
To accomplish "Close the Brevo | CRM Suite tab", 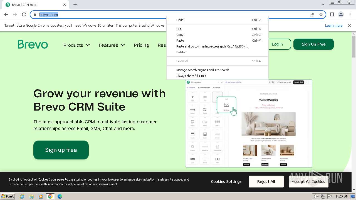I will [65, 5].
